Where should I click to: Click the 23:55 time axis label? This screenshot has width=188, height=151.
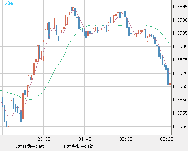point(44,139)
